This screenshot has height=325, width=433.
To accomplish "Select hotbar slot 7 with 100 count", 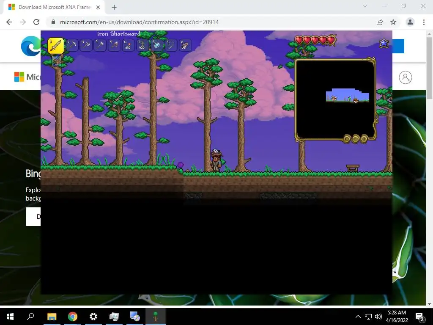I will coord(142,45).
